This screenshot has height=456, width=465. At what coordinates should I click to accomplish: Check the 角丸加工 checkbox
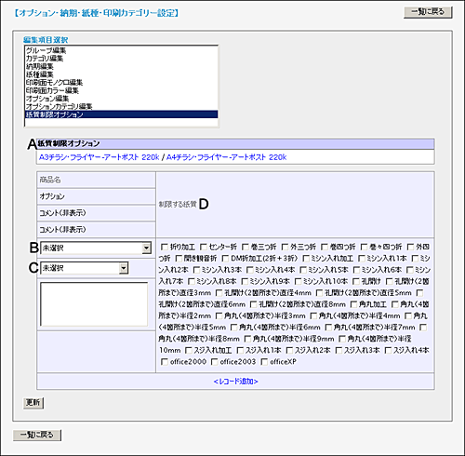(353, 304)
